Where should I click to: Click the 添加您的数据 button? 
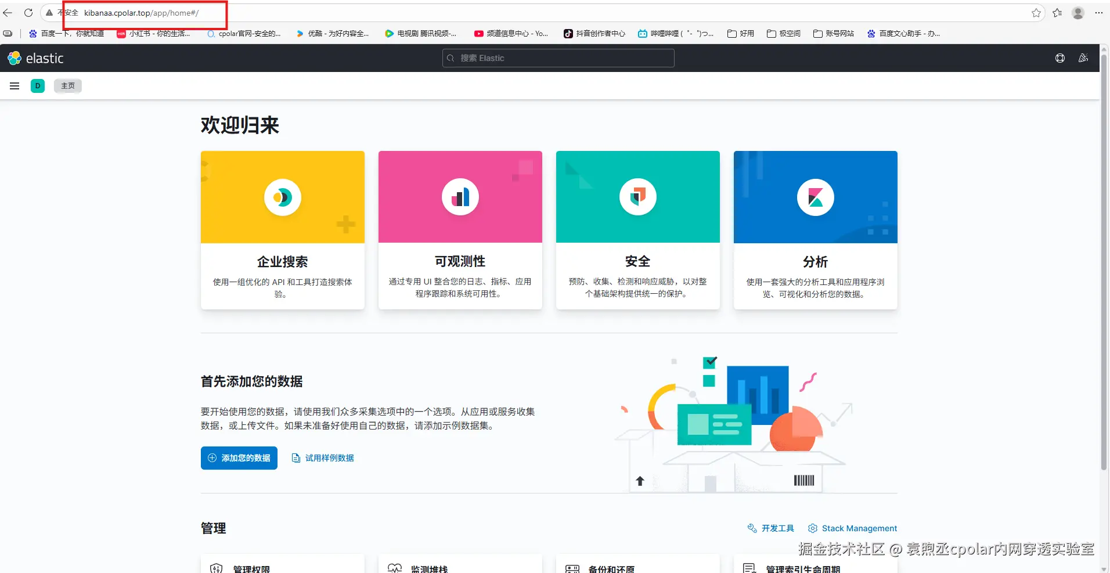tap(239, 458)
